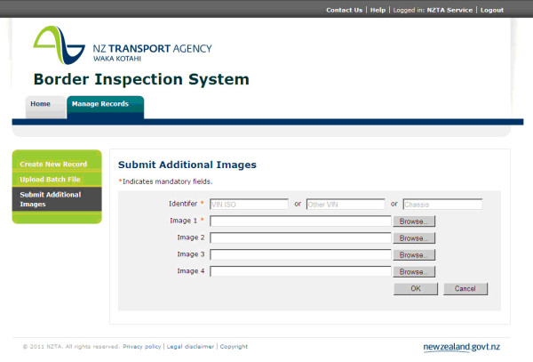Select Submit Additional Images sidebar item
This screenshot has height=362, width=533.
(x=50, y=199)
